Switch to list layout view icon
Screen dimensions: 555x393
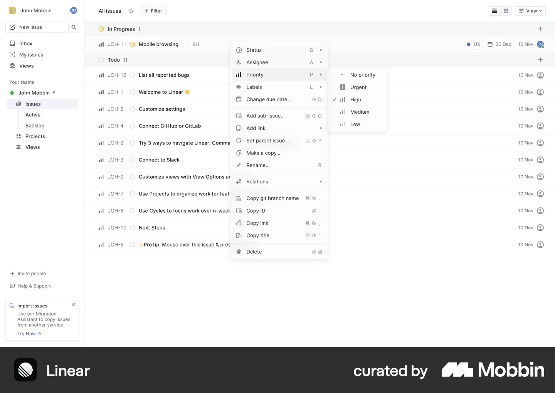point(494,11)
